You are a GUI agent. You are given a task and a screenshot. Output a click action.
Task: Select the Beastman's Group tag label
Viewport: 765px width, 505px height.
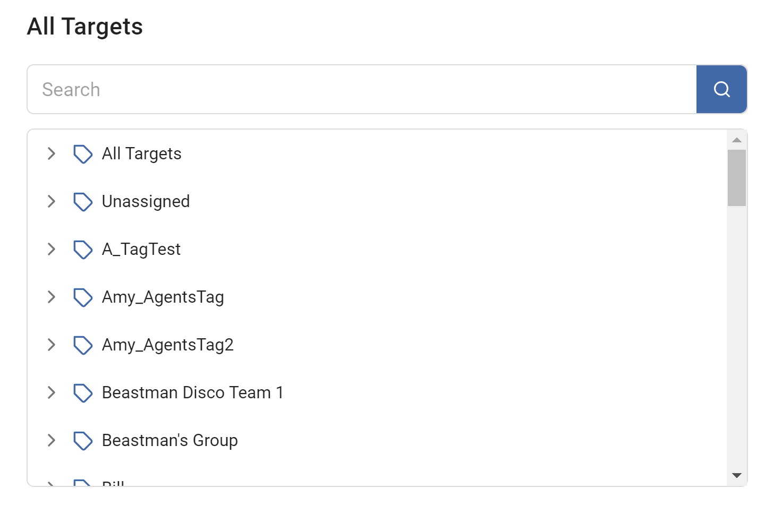click(x=169, y=441)
